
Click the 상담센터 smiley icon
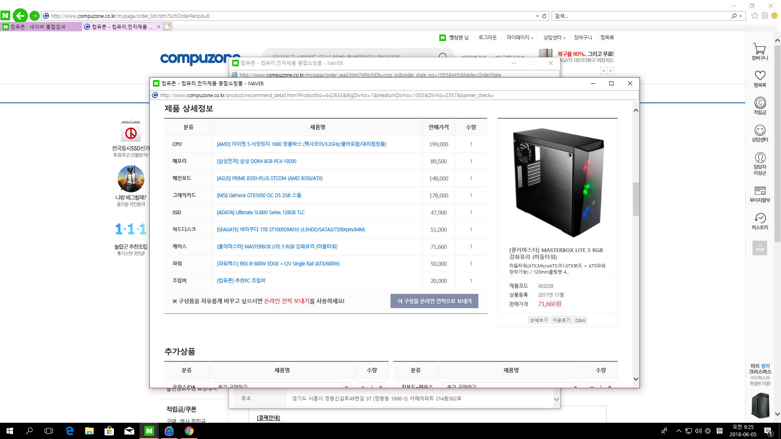(x=759, y=133)
